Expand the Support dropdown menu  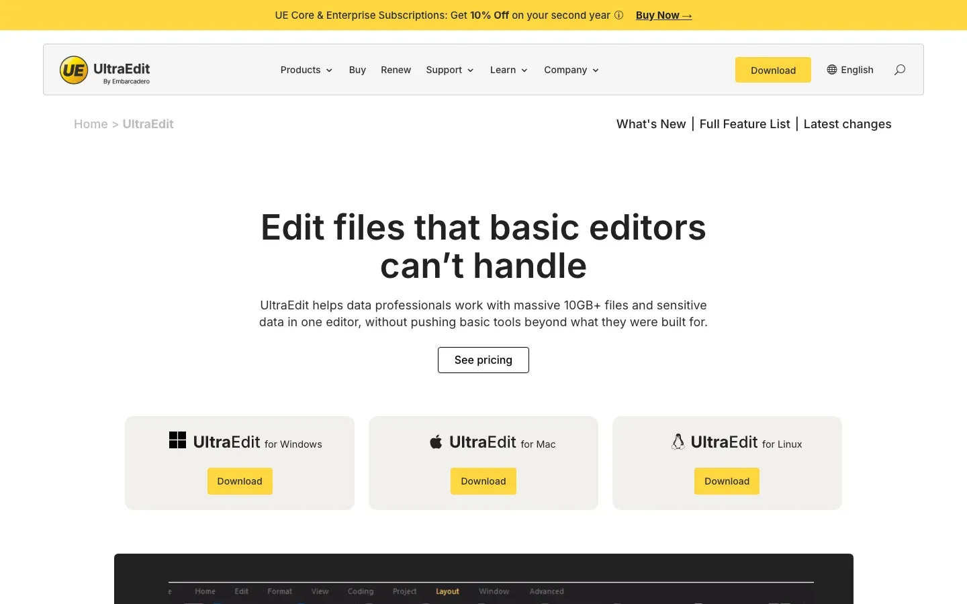(450, 70)
